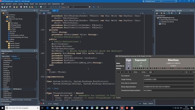Click the microphone icon in taskbar search
The width and height of the screenshot is (195, 110).
coord(38,108)
